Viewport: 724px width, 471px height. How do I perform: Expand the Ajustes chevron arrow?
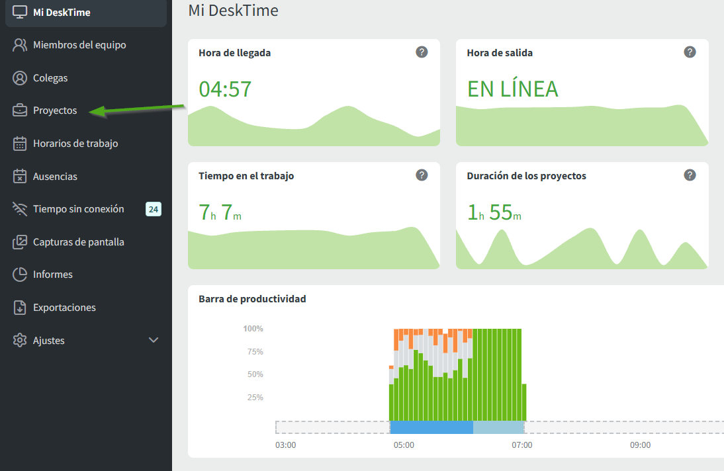tap(154, 341)
